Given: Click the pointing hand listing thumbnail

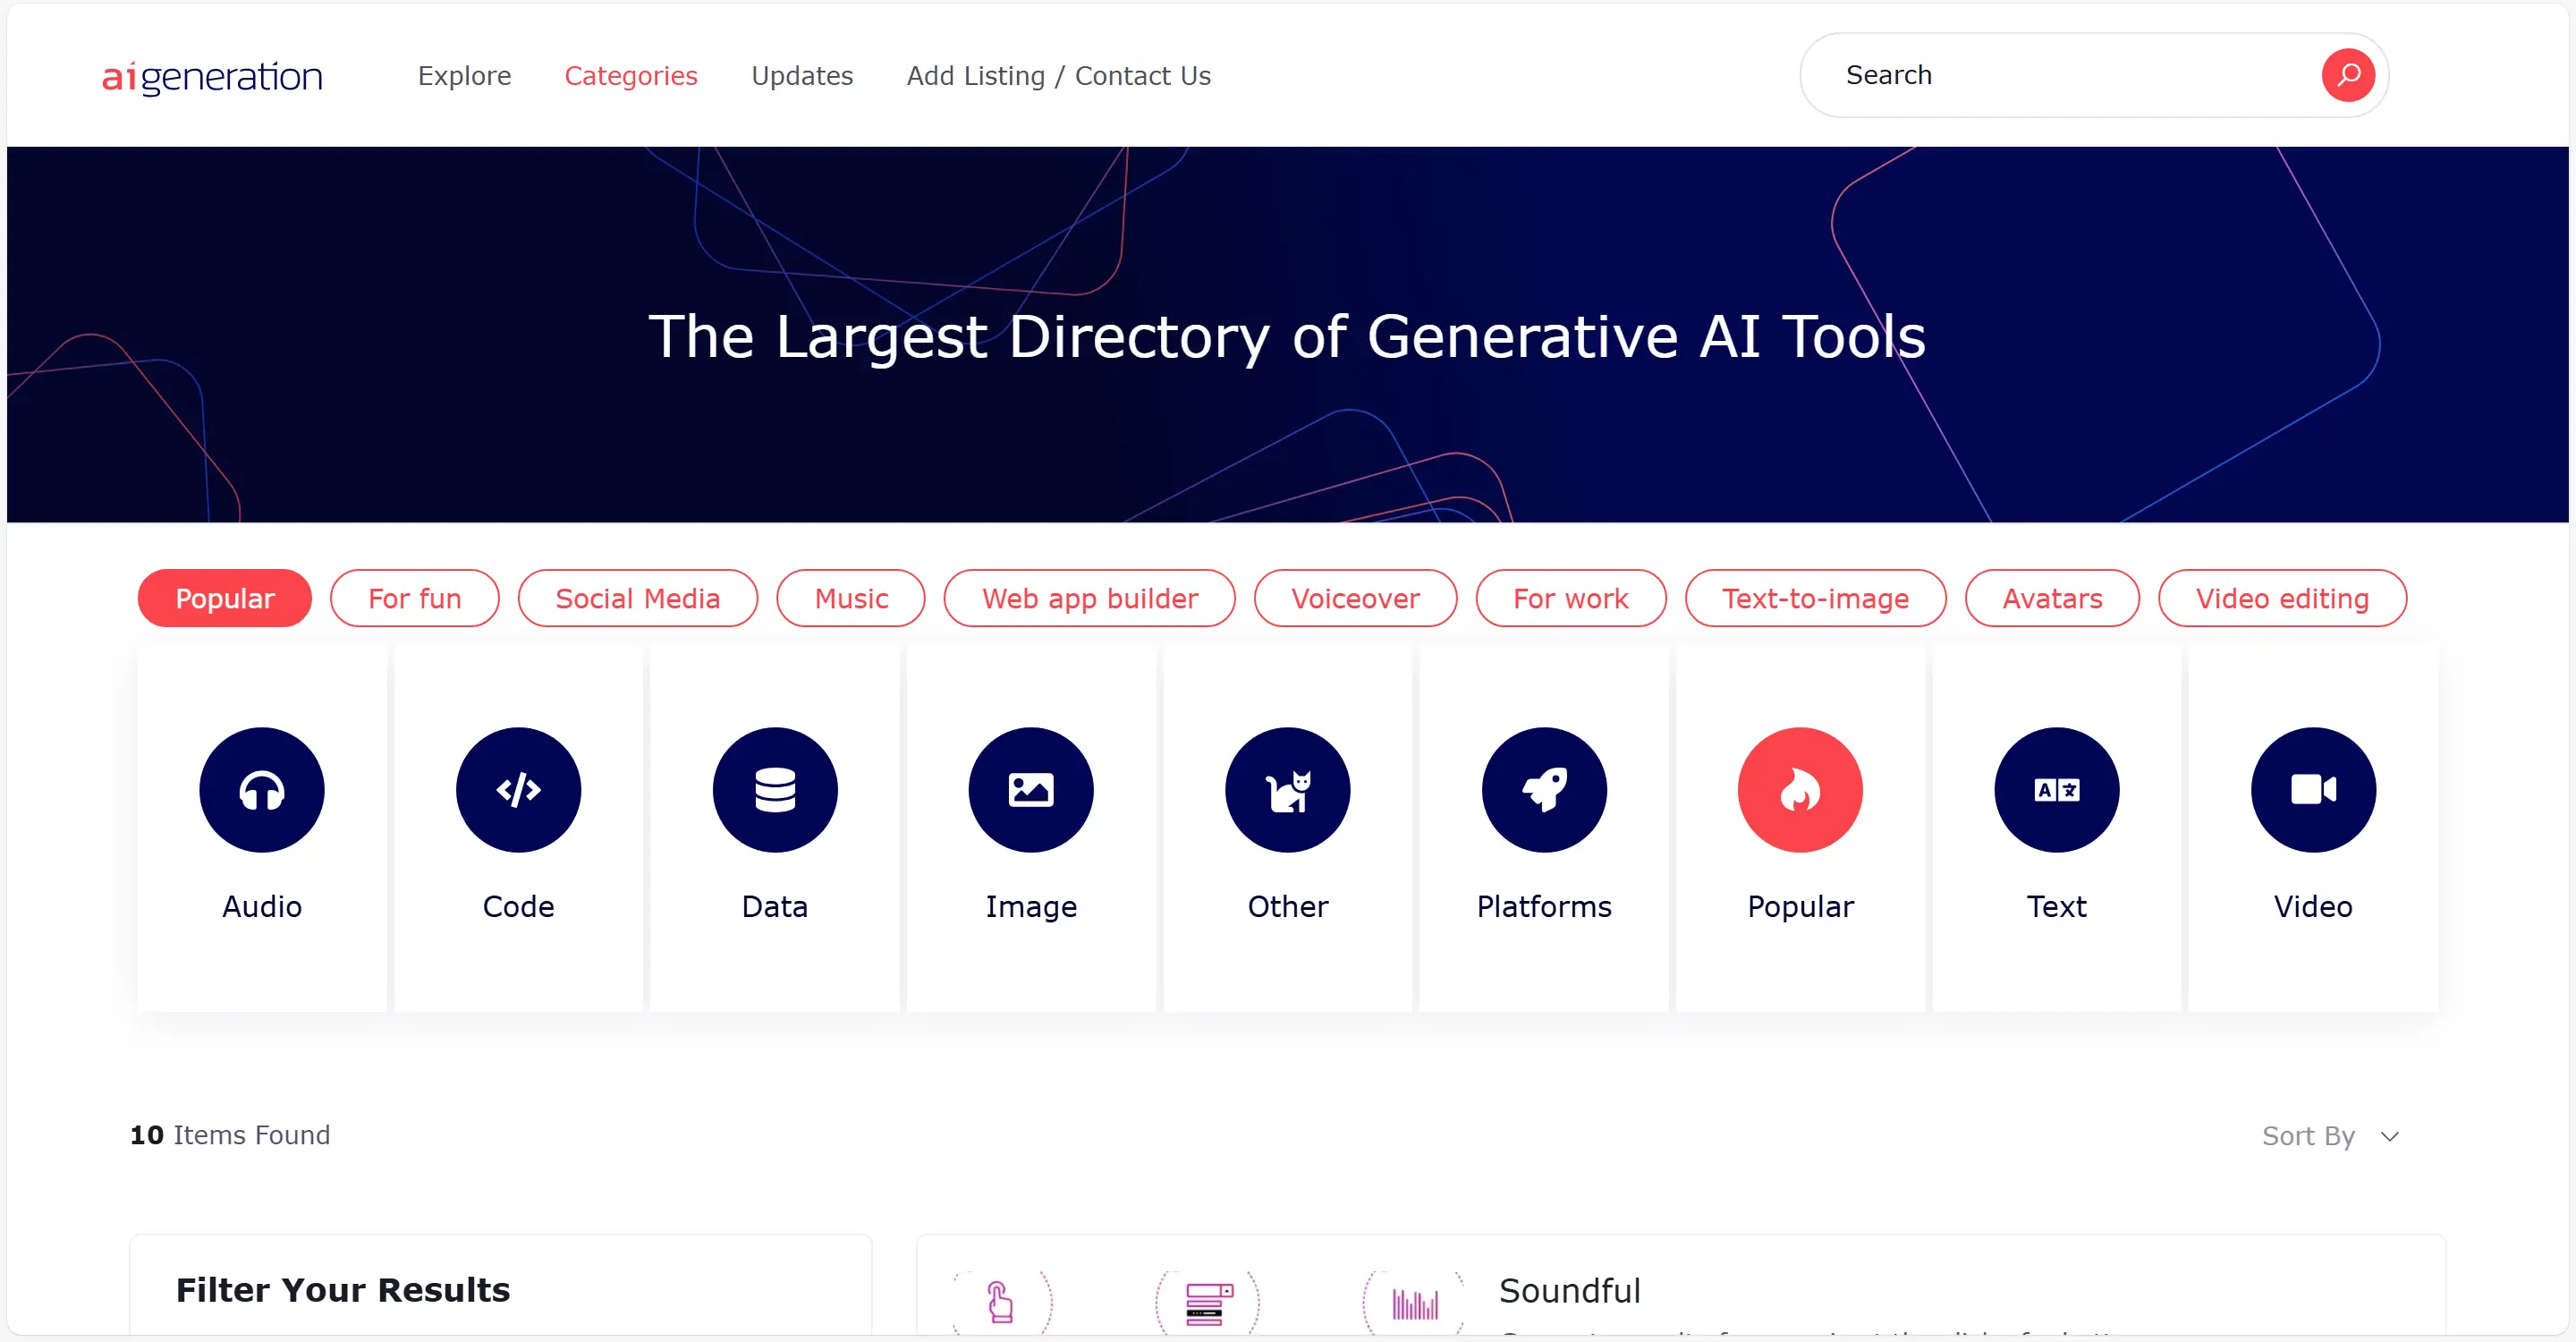Looking at the screenshot, I should tap(1000, 1303).
